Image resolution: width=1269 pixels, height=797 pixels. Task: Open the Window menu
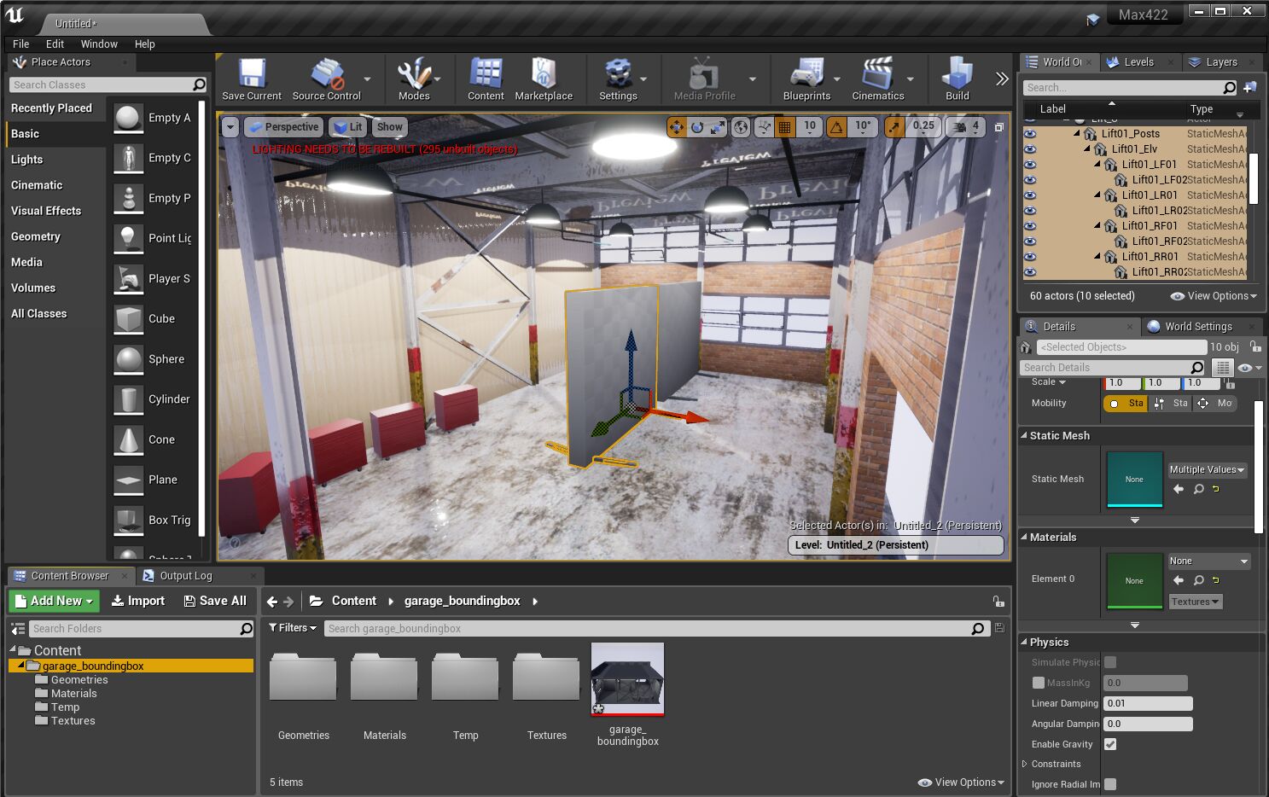click(x=99, y=44)
